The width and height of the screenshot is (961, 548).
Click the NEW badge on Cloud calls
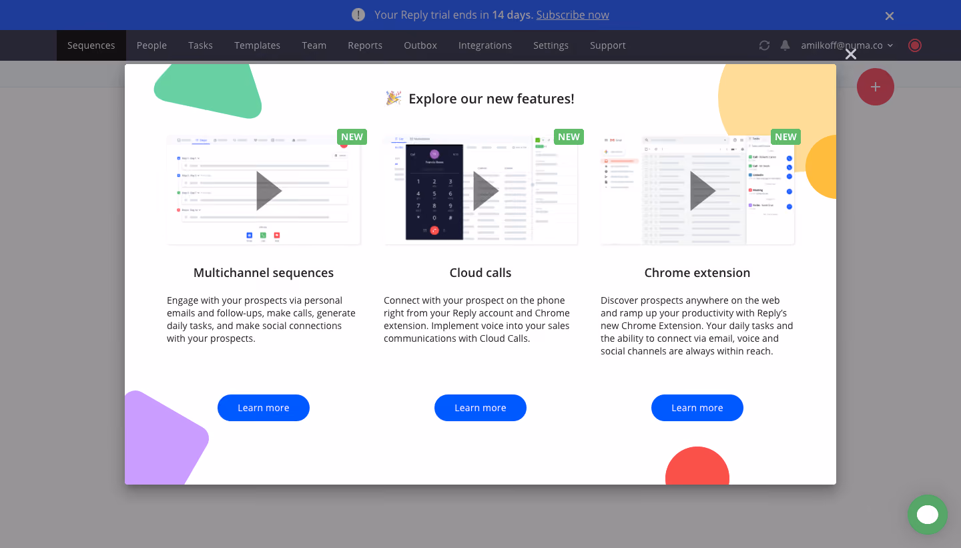569,137
